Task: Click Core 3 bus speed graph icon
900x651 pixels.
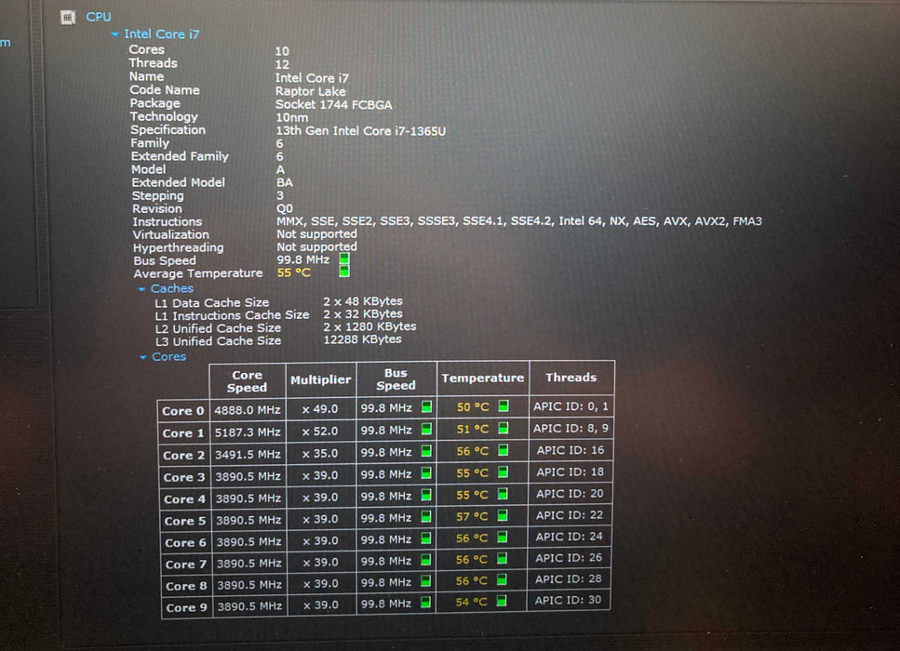Action: coord(426,473)
